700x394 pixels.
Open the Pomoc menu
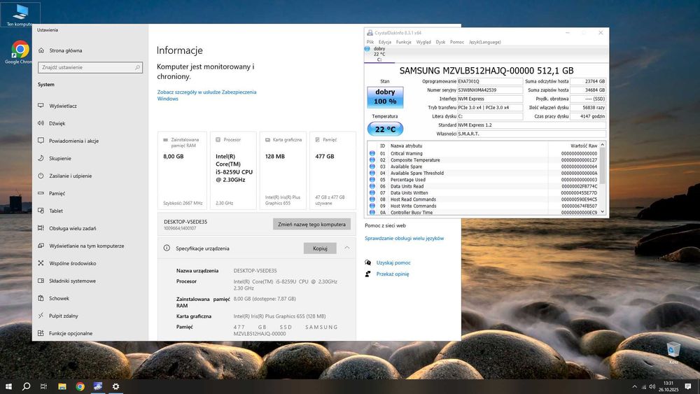456,42
